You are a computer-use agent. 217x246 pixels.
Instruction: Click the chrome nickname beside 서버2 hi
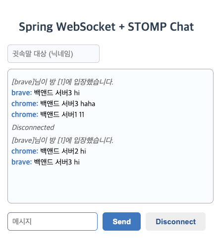25,151
